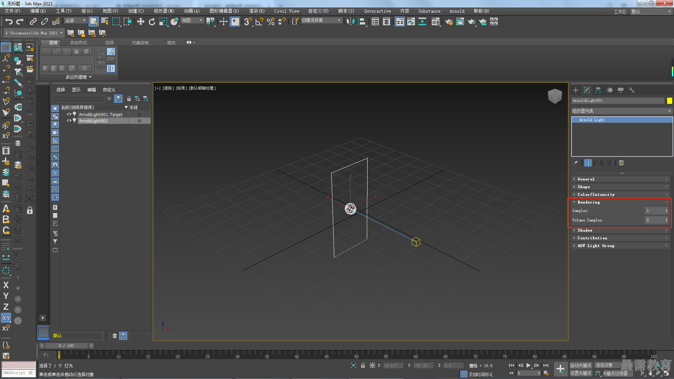Open Material Editor icon
674x379 pixels.
click(x=436, y=22)
